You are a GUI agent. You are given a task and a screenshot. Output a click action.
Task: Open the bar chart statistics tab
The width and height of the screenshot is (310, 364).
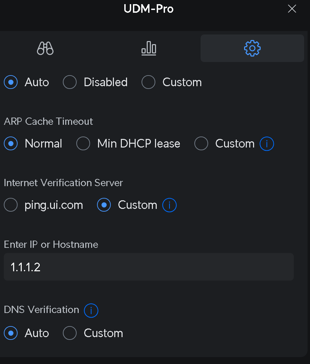tap(149, 48)
